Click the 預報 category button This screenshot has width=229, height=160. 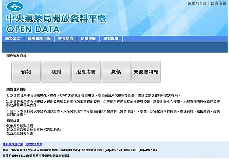point(26,72)
